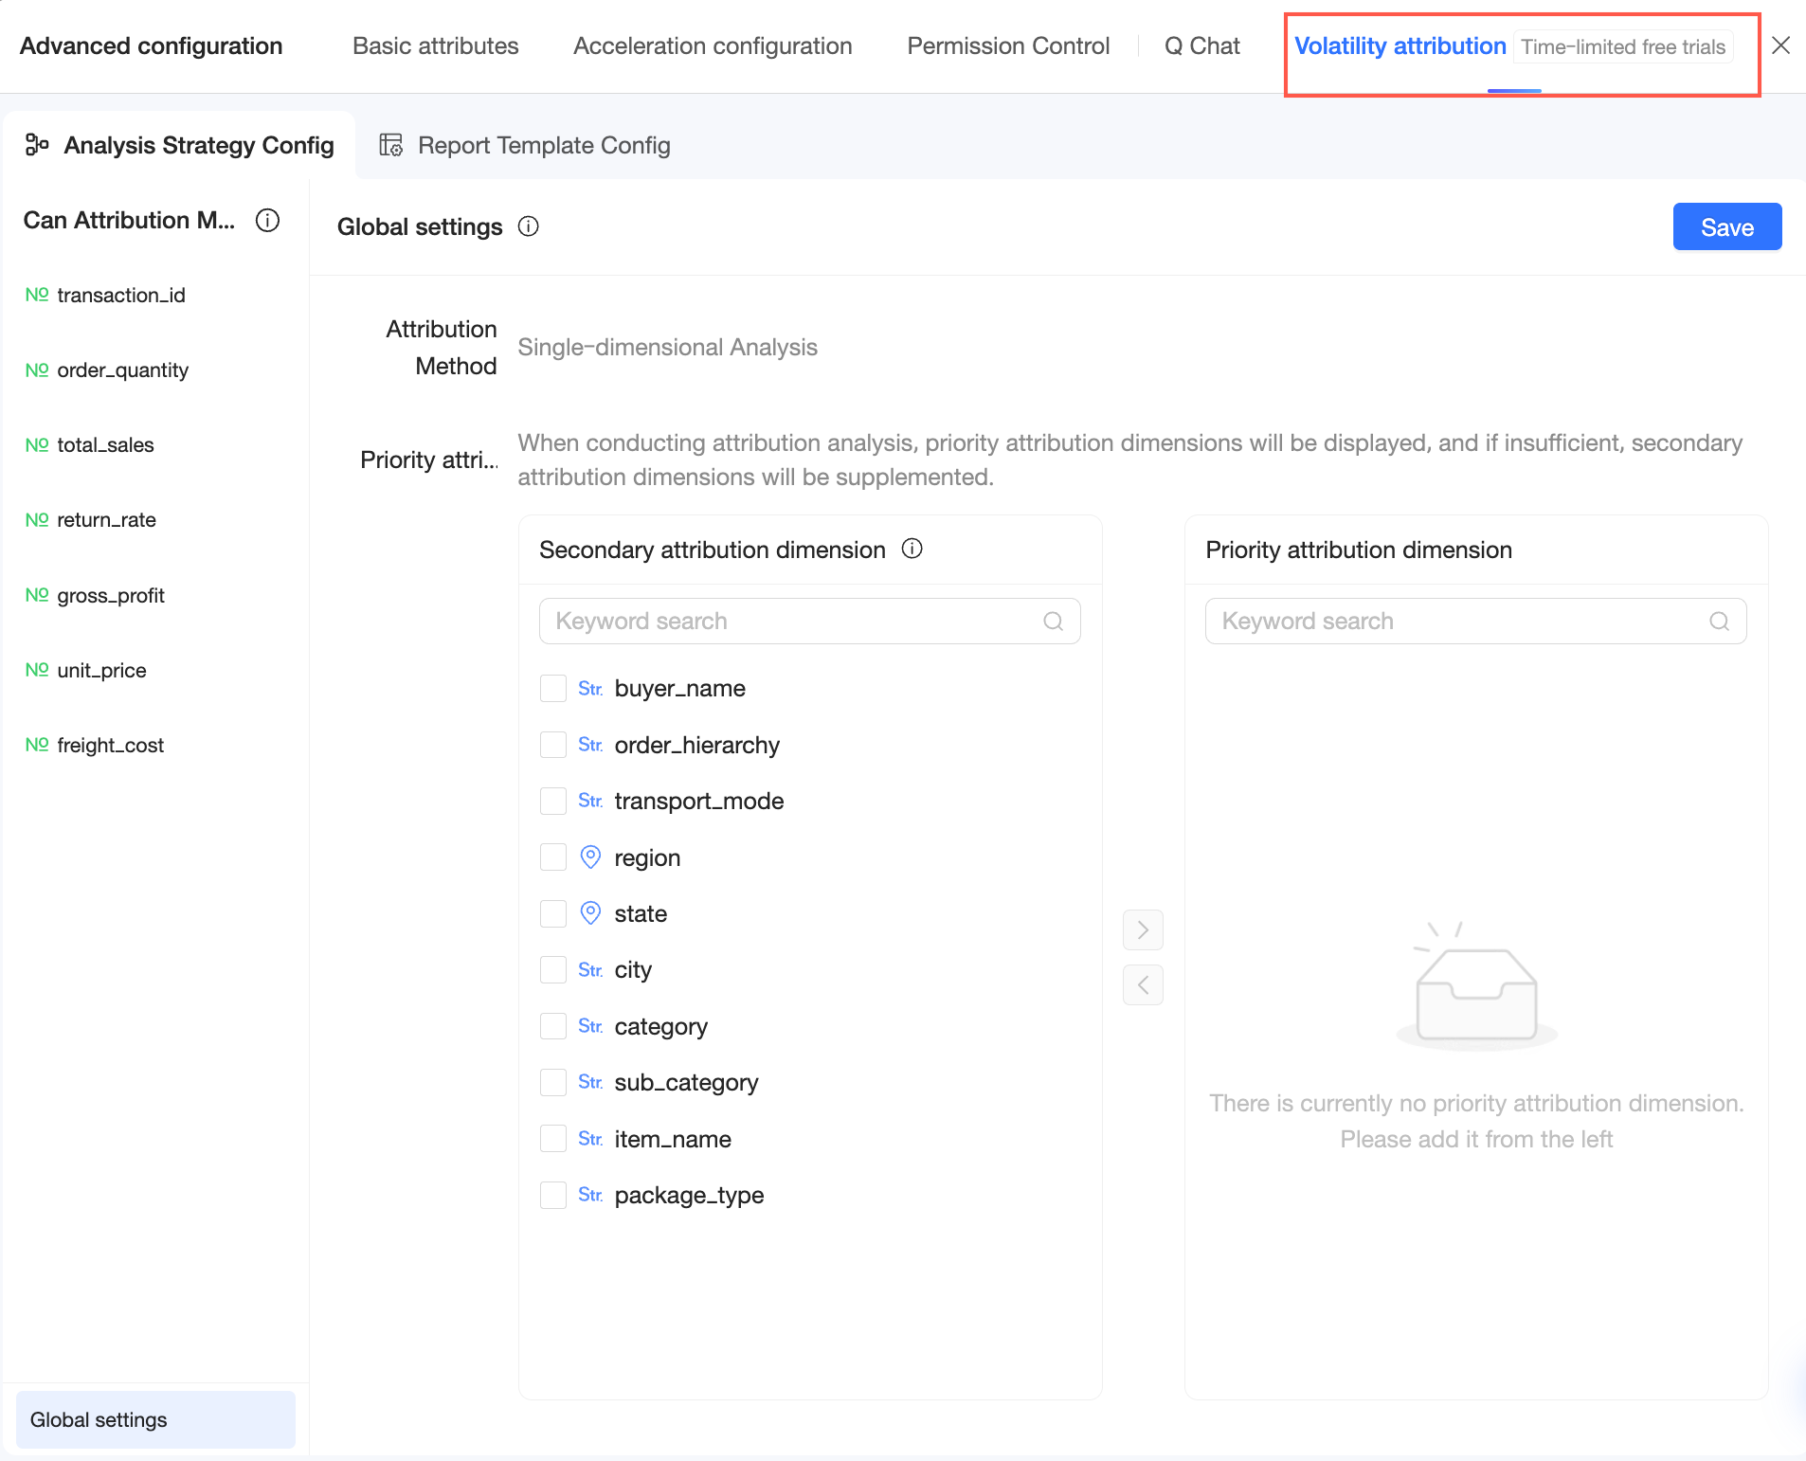Select the sub_category checkbox
Screen dimensions: 1806x1461
[553, 1083]
